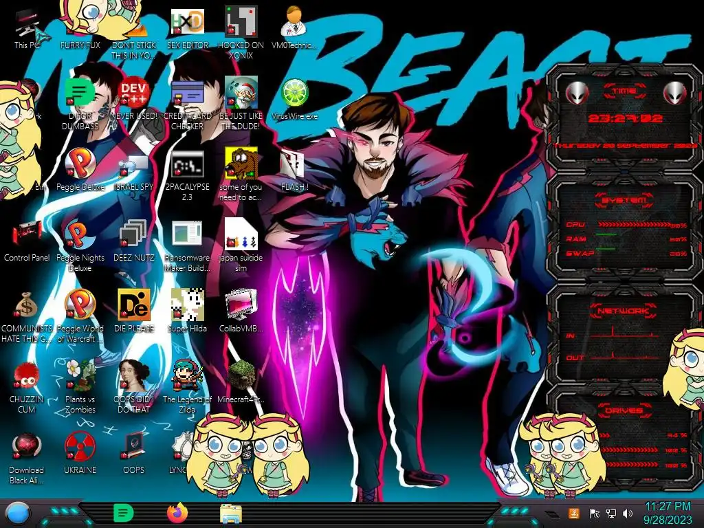704x528 pixels.
Task: Click the TIME widget header
Action: coord(624,91)
